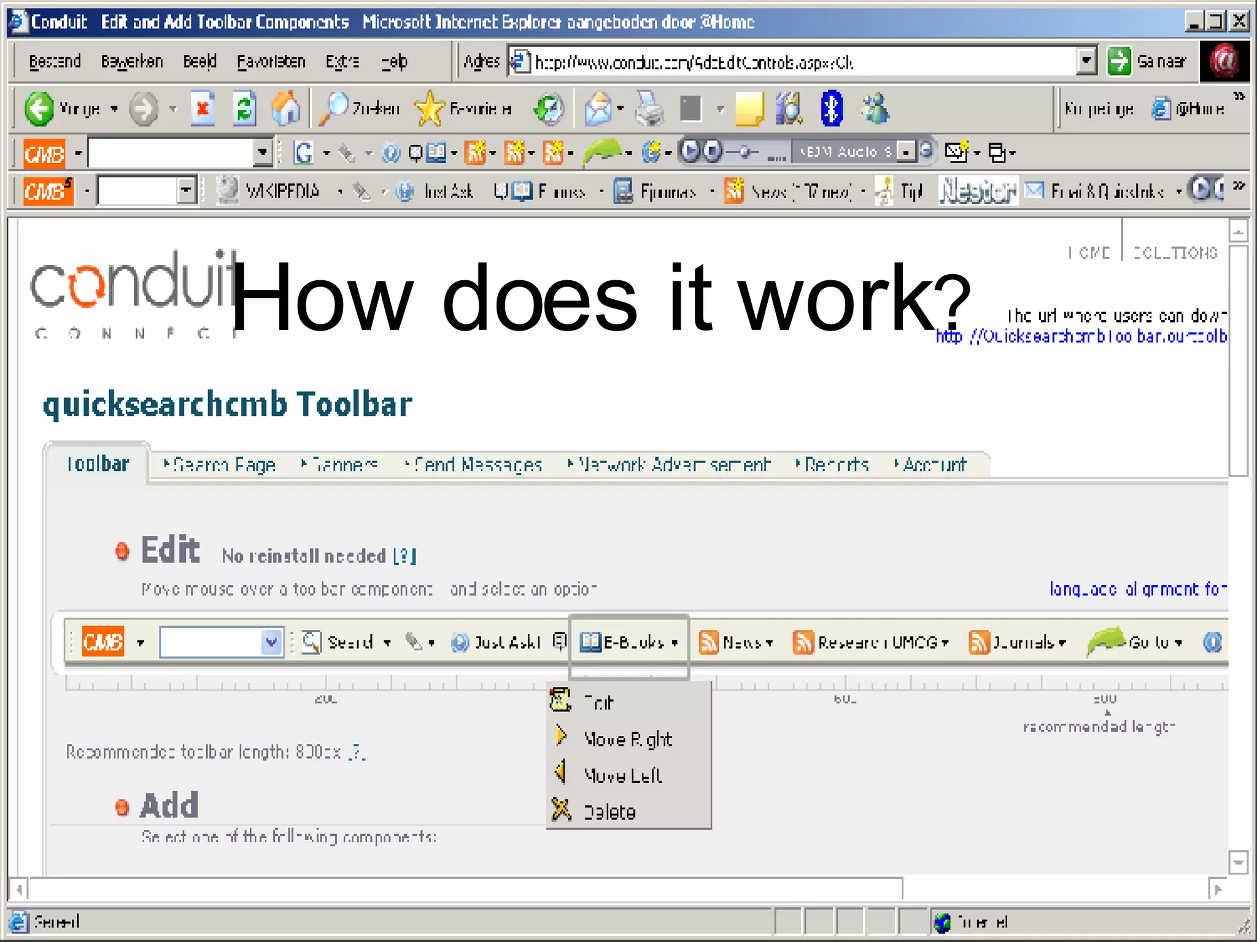The width and height of the screenshot is (1257, 942).
Task: Click the SOLUTIONS top navigation link
Action: coord(1175,253)
